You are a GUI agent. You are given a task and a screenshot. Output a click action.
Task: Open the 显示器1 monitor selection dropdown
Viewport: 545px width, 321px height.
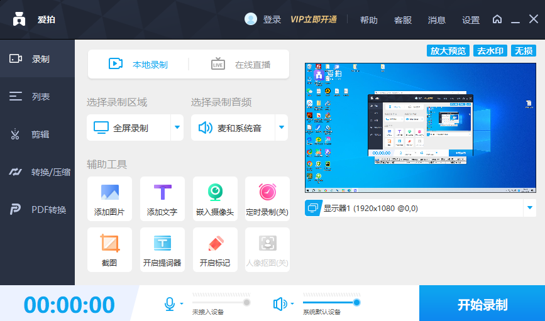(530, 208)
